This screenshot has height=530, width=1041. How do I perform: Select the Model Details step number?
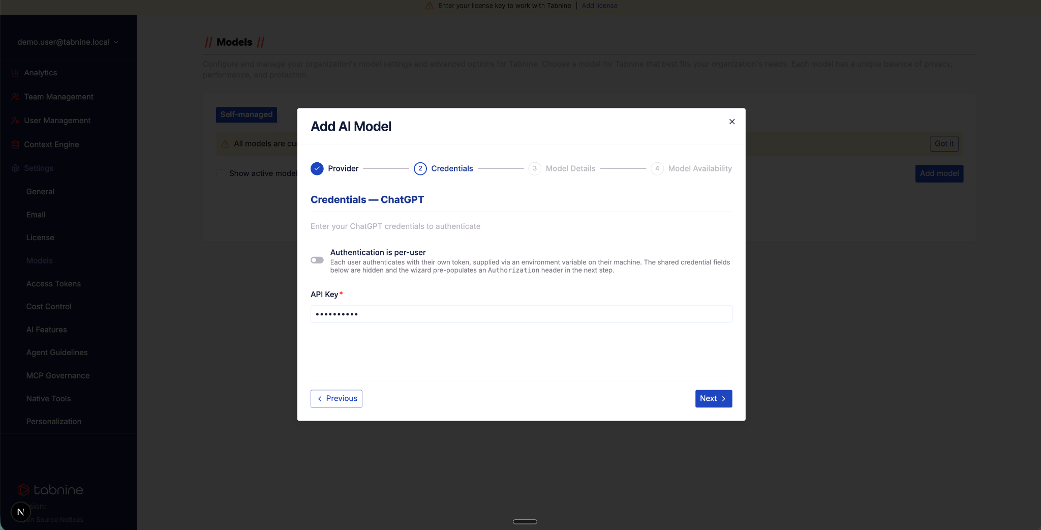click(534, 168)
